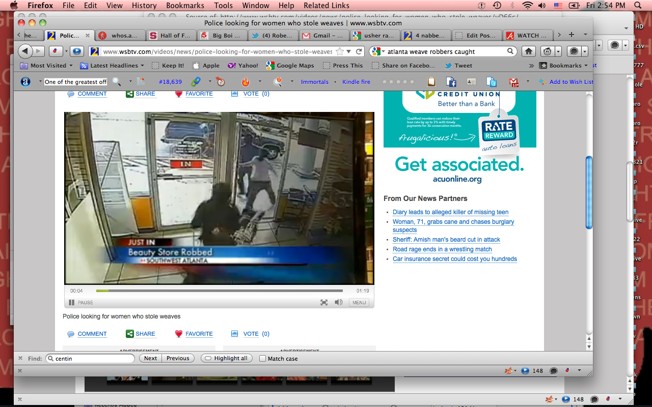652x407 pixels.
Task: Bookmark this page with the star icon
Action: click(x=340, y=51)
